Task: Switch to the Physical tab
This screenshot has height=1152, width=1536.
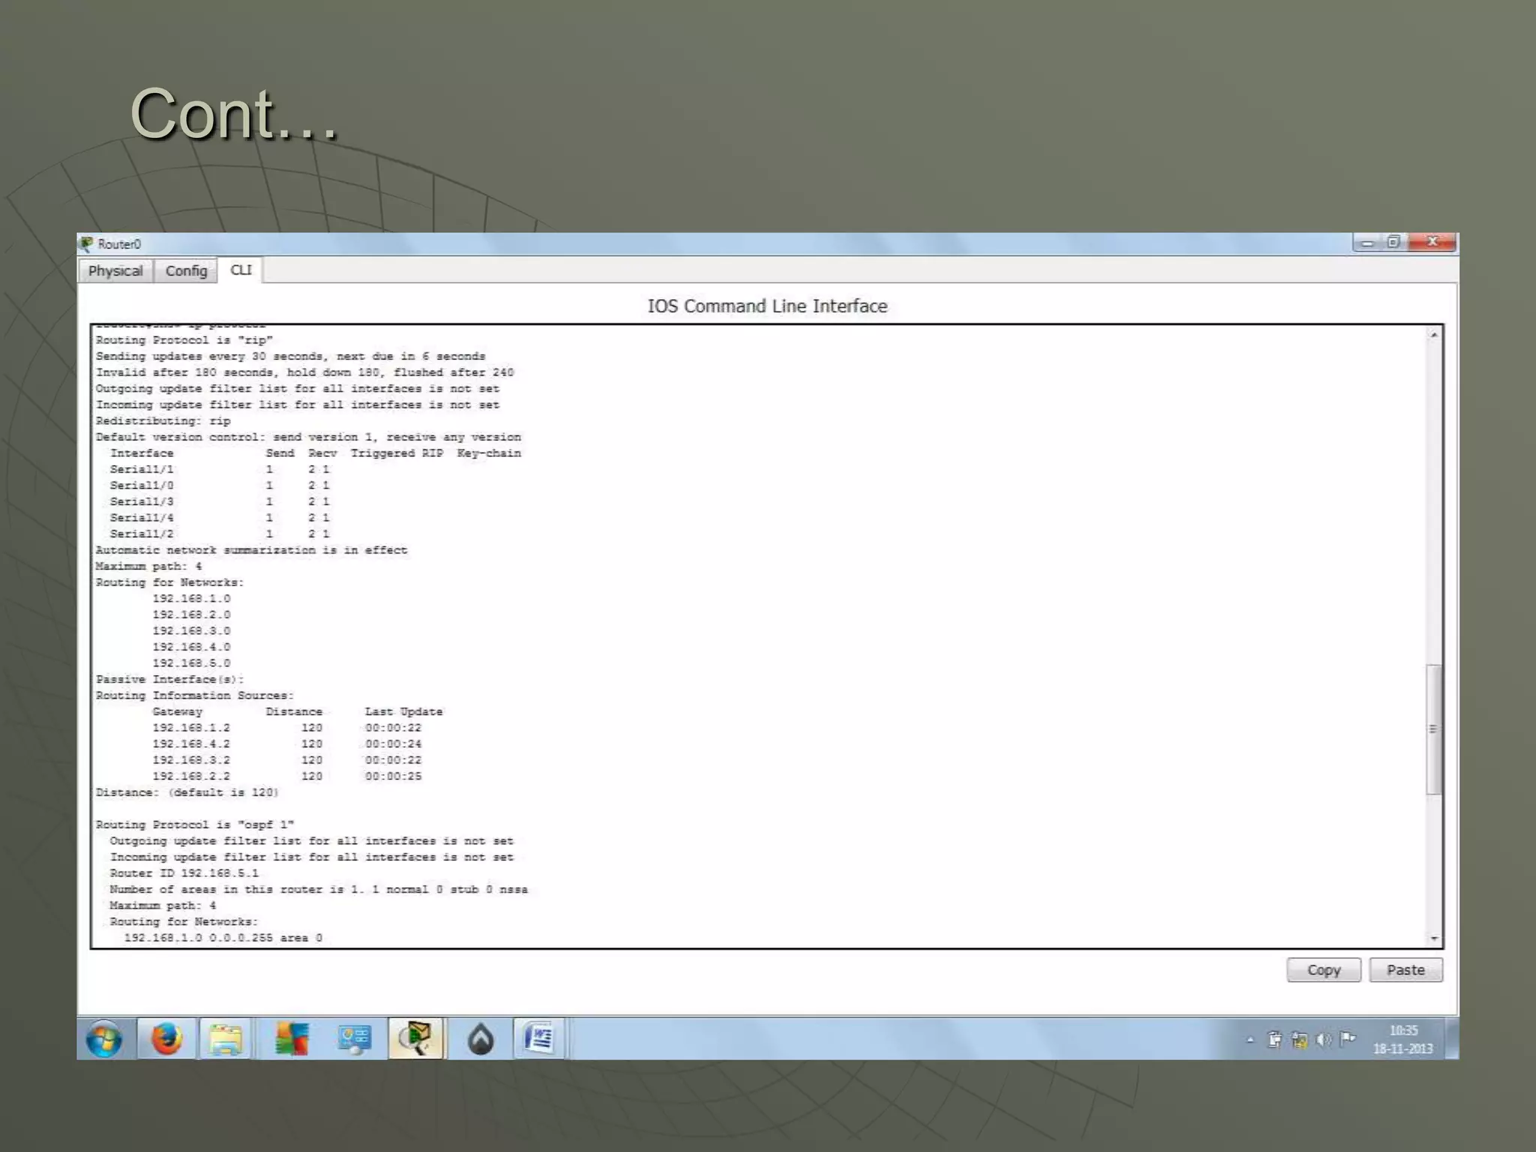Action: tap(115, 271)
